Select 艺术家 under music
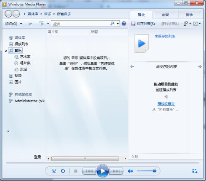The image size is (206, 181). point(22,57)
